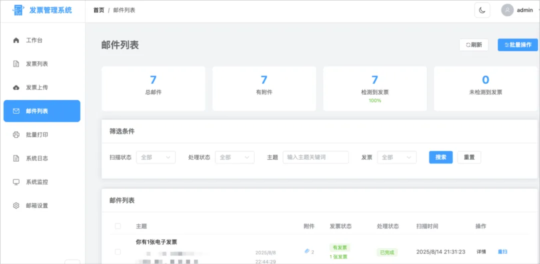
Task: Click the 已完成 status tag
Action: [x=386, y=252]
